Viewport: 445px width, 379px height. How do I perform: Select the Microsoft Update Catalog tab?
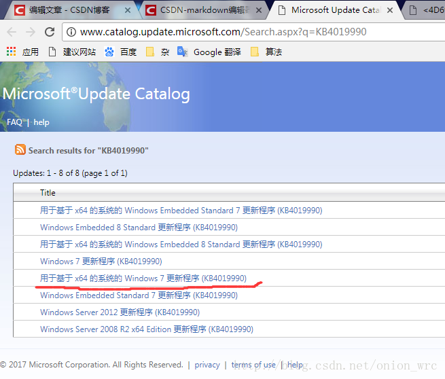335,10
